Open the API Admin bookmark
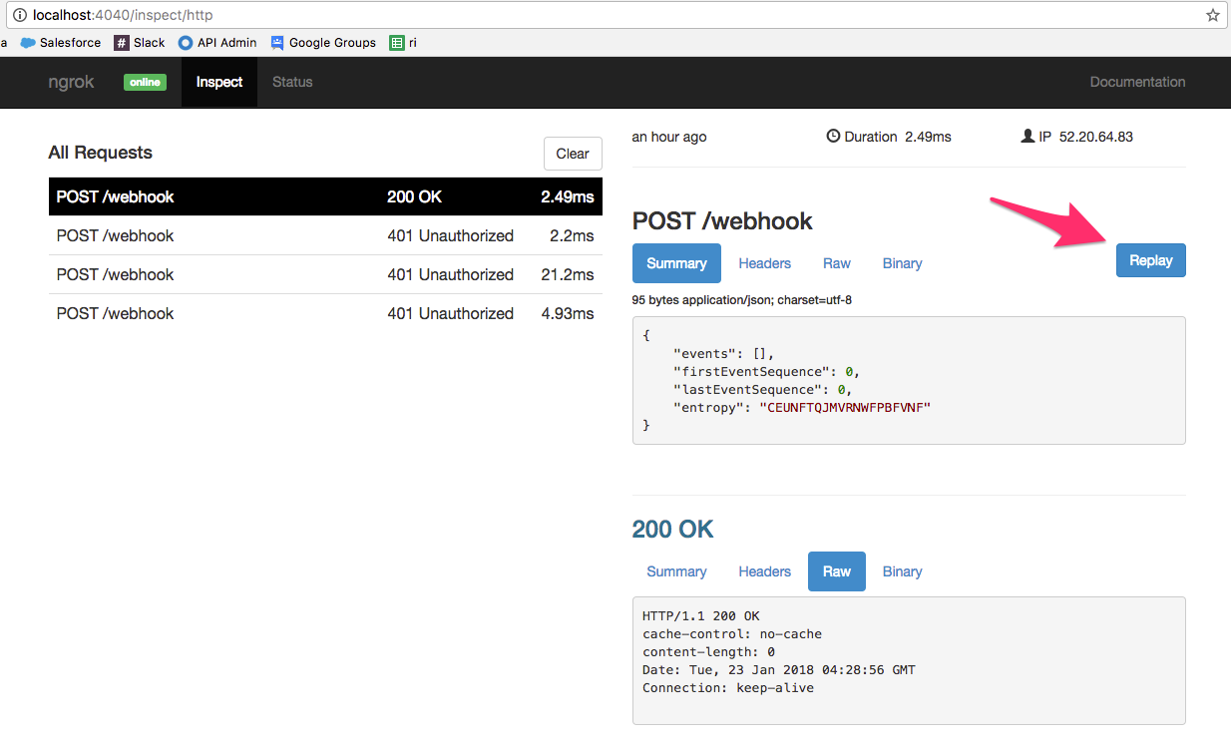Screen dimensions: 1231x747 point(216,42)
